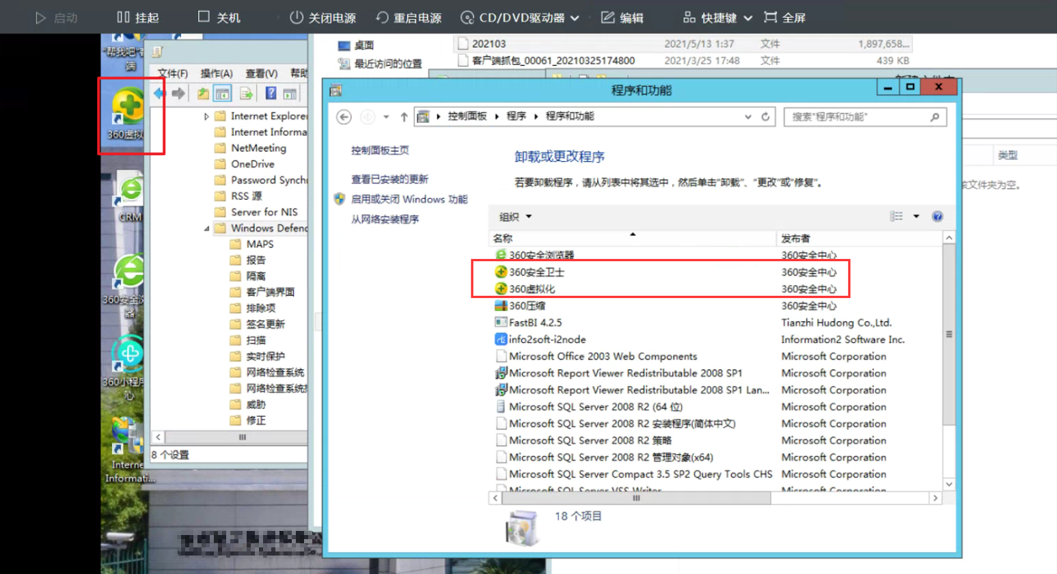Expand the address bar history dropdown
The image size is (1057, 574).
[x=748, y=117]
